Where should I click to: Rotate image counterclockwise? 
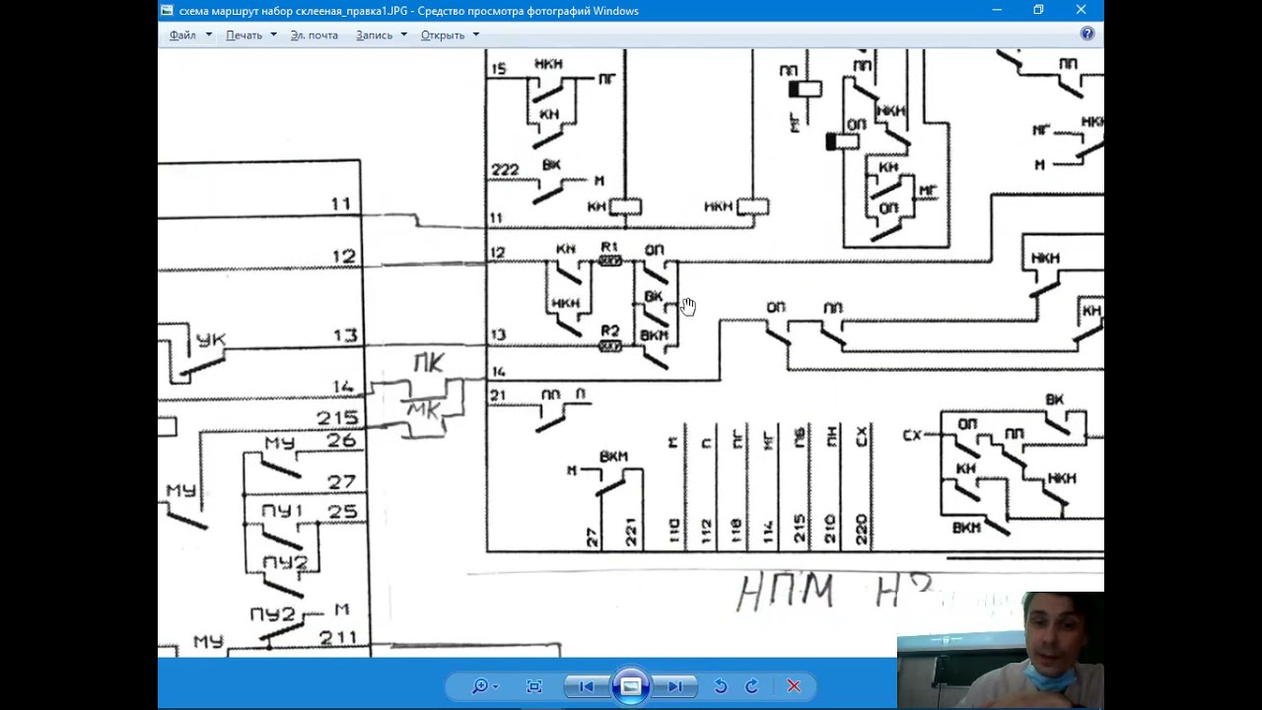point(721,686)
